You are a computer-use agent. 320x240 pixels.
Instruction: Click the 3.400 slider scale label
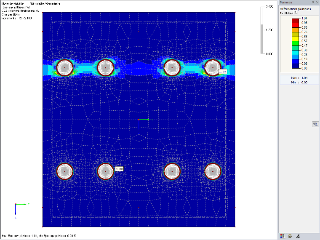[x=269, y=7]
